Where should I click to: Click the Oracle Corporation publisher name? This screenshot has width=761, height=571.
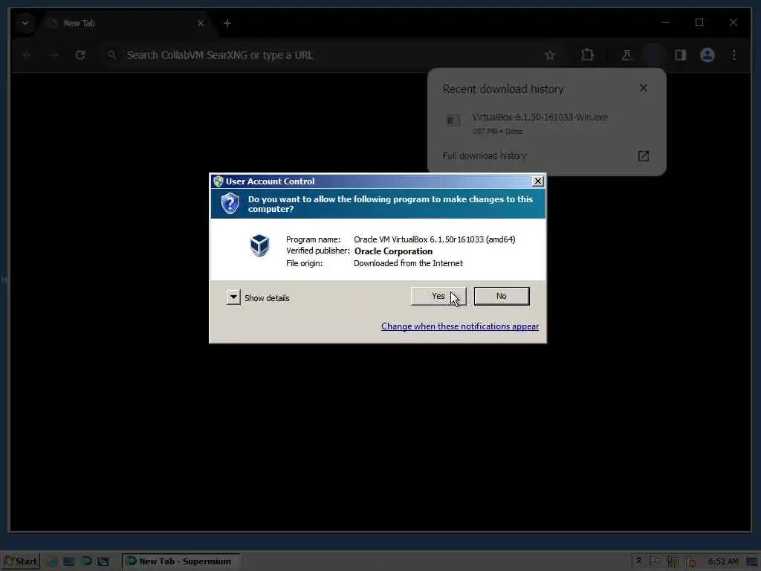393,251
